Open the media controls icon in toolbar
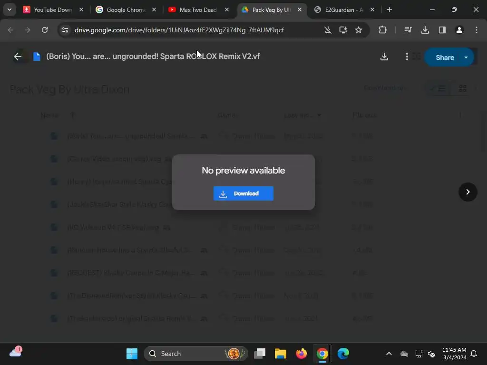Image resolution: width=487 pixels, height=365 pixels. pos(408,30)
